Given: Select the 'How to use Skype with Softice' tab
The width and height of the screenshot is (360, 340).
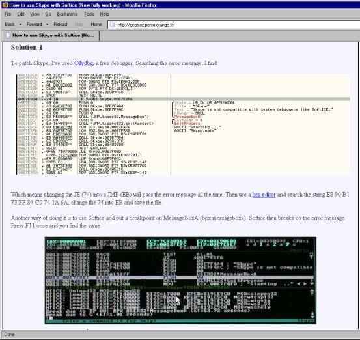Looking at the screenshot, I should pyautogui.click(x=51, y=36).
